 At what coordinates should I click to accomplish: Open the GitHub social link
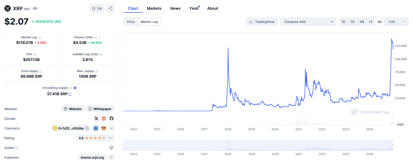pos(111,118)
